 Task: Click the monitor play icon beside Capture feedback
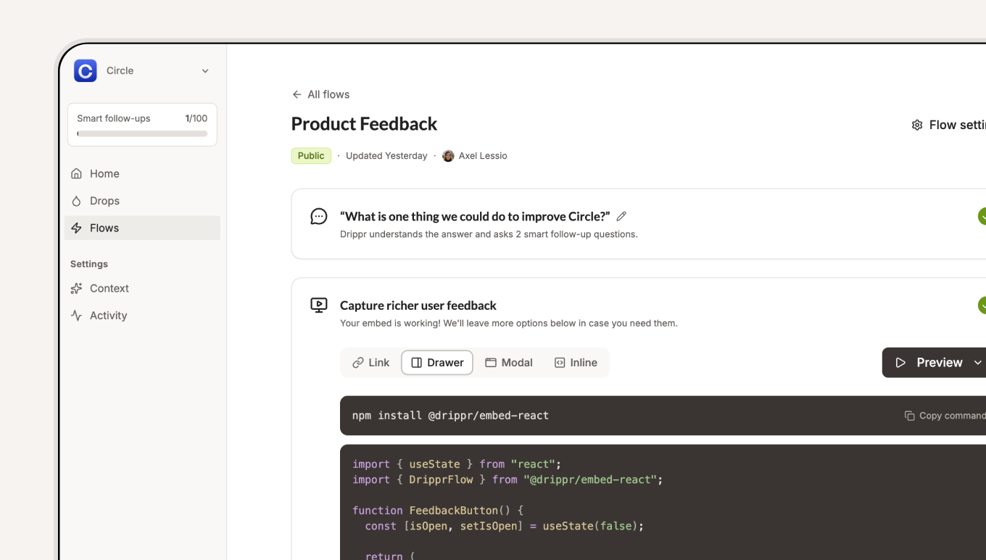319,305
